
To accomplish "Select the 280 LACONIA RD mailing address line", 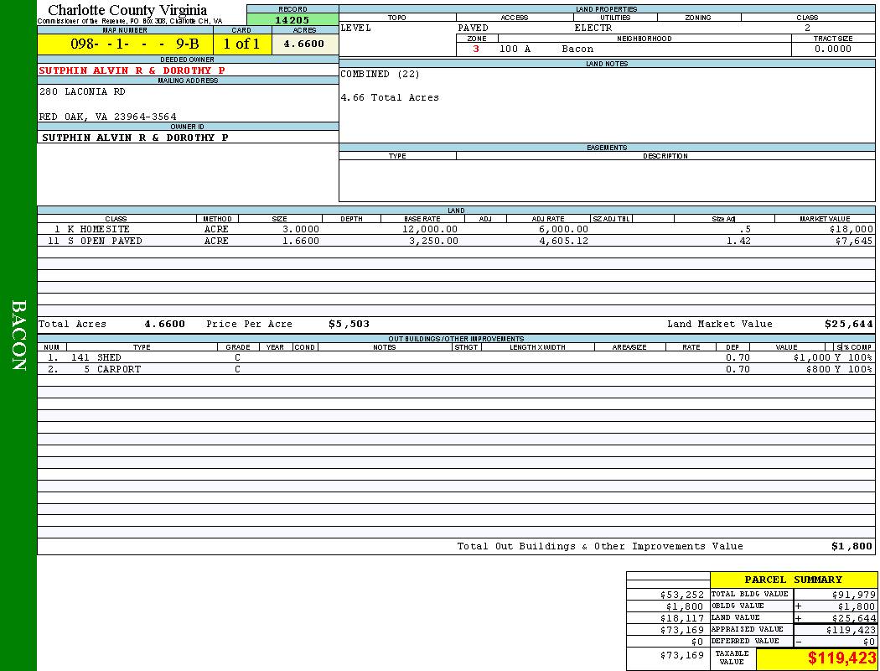I will [x=82, y=92].
